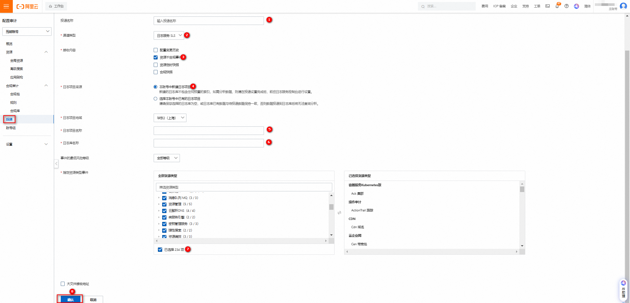Open the help question-mark icon

567,6
